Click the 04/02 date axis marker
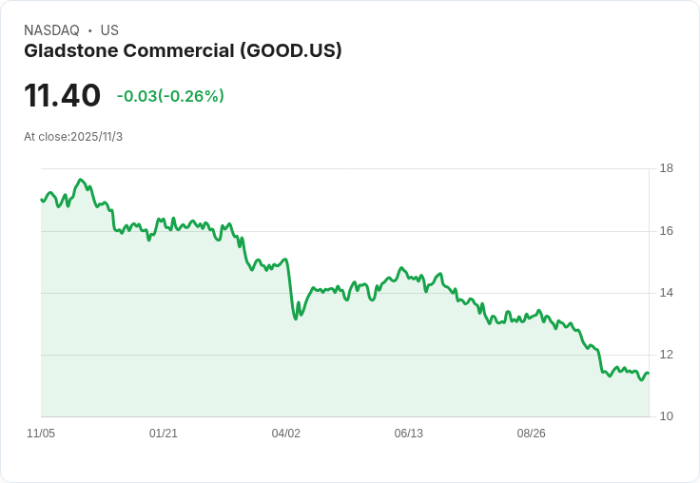This screenshot has height=483, width=700. (286, 434)
